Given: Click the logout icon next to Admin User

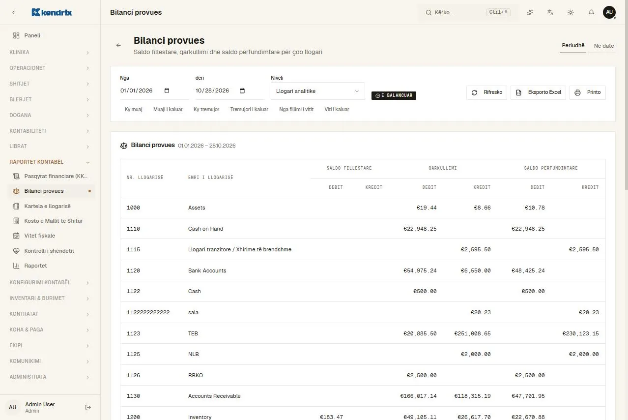Looking at the screenshot, I should 88,407.
